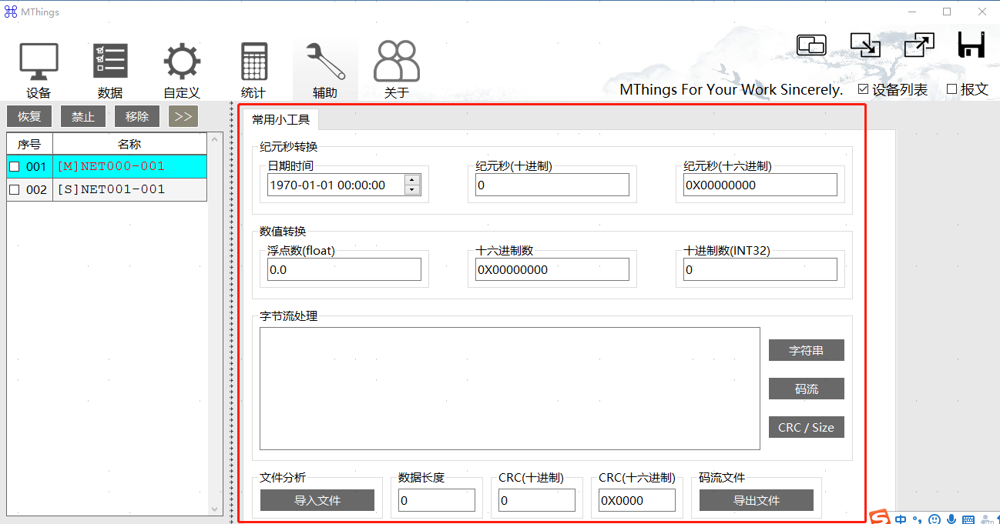
Task: Increase date time with up spinner arrow
Action: [412, 180]
